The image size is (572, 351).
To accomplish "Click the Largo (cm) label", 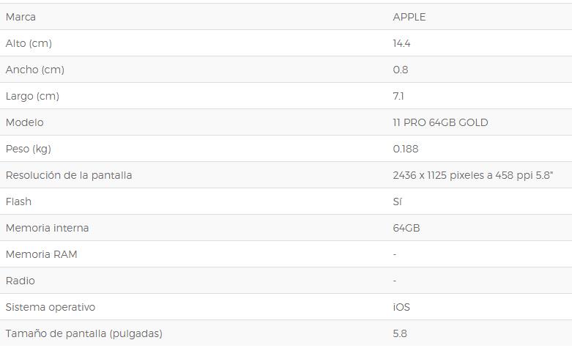I will (32, 96).
